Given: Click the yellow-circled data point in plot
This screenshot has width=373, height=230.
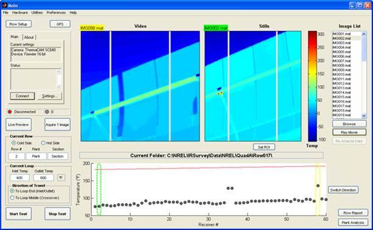Looking at the screenshot, I should pos(318,186).
